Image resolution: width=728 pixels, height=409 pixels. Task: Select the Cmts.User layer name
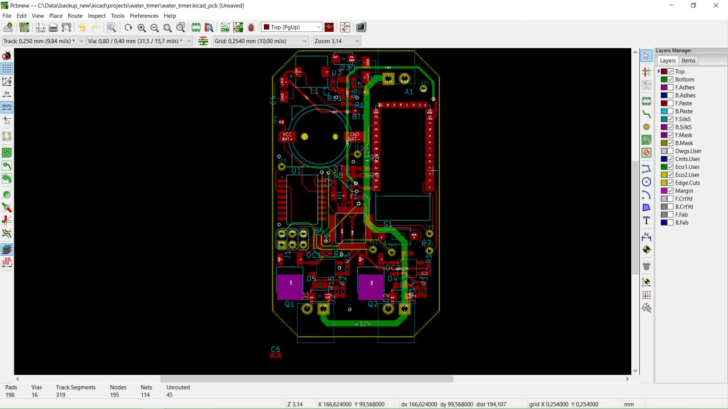tap(687, 159)
